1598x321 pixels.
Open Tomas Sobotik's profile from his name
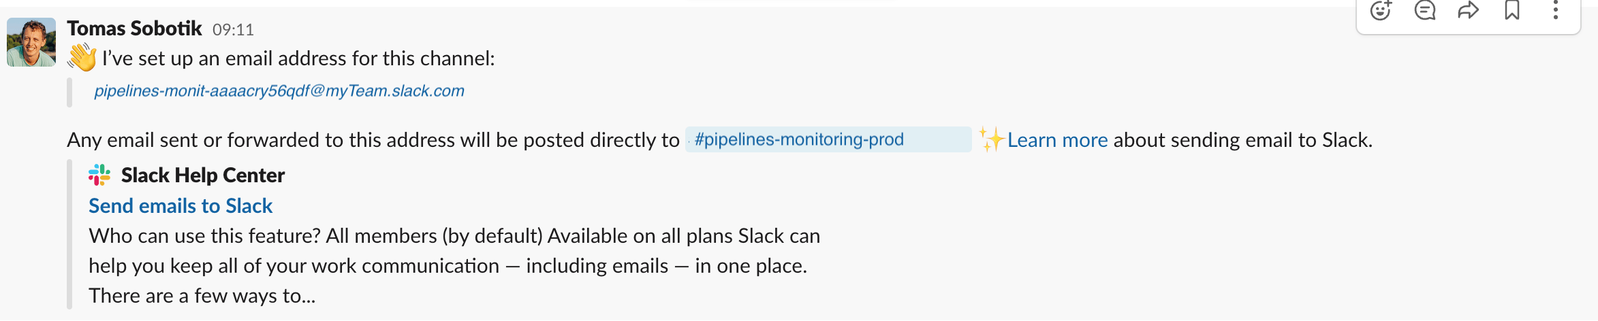pos(134,29)
